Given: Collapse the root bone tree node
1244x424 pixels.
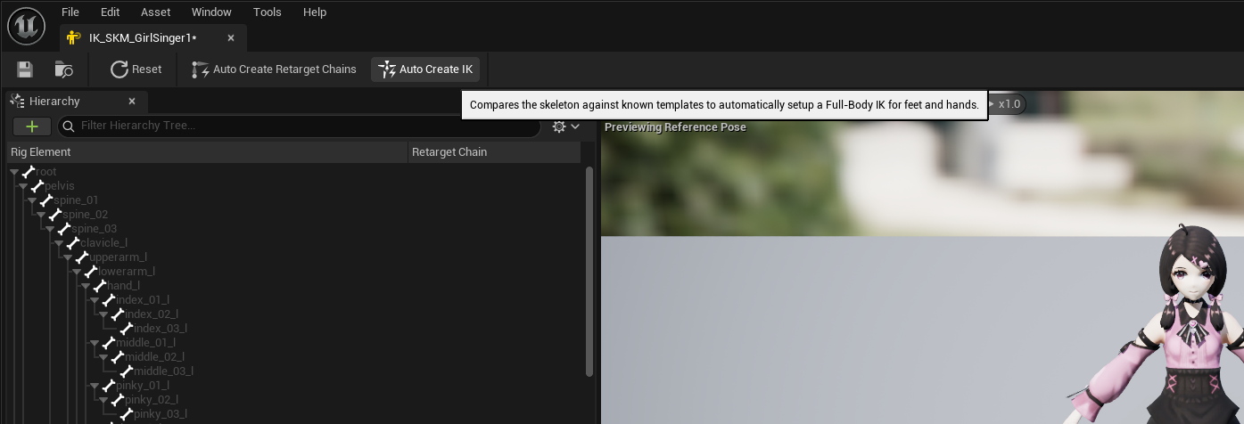Looking at the screenshot, I should pyautogui.click(x=15, y=172).
